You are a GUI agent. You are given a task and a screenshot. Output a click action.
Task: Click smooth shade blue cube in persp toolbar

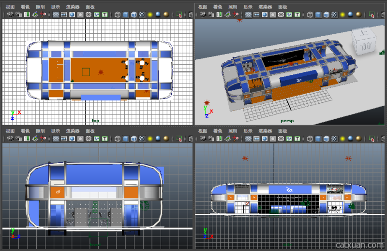(x=318, y=14)
